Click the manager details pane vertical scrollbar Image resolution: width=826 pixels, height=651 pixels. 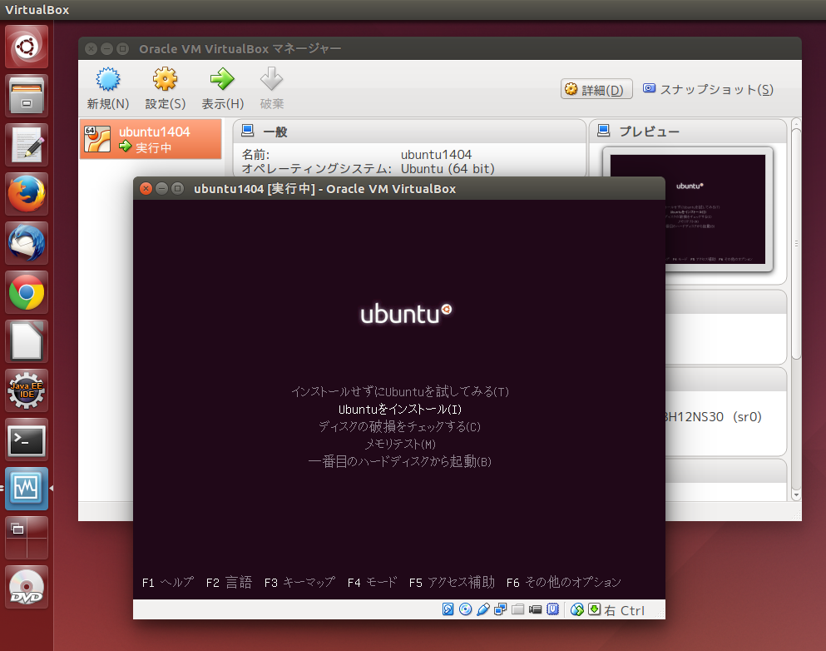pyautogui.click(x=796, y=245)
